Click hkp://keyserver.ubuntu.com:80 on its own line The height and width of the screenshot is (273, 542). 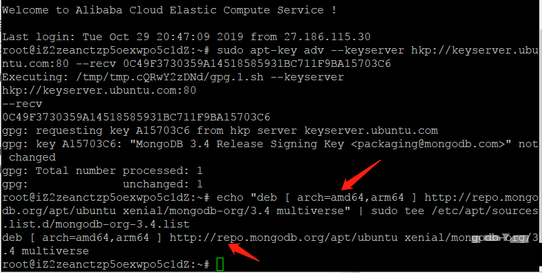(x=99, y=90)
